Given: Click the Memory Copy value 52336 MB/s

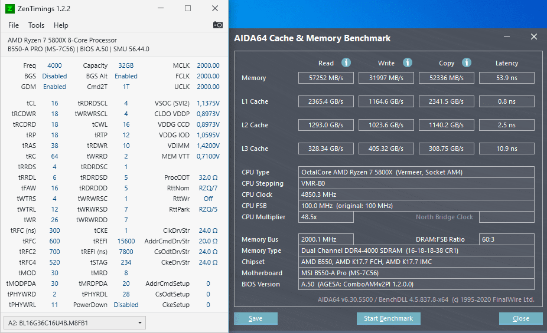Looking at the screenshot, I should pos(447,78).
